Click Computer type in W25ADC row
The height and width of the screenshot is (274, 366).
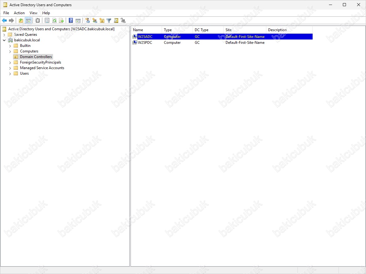(x=172, y=37)
